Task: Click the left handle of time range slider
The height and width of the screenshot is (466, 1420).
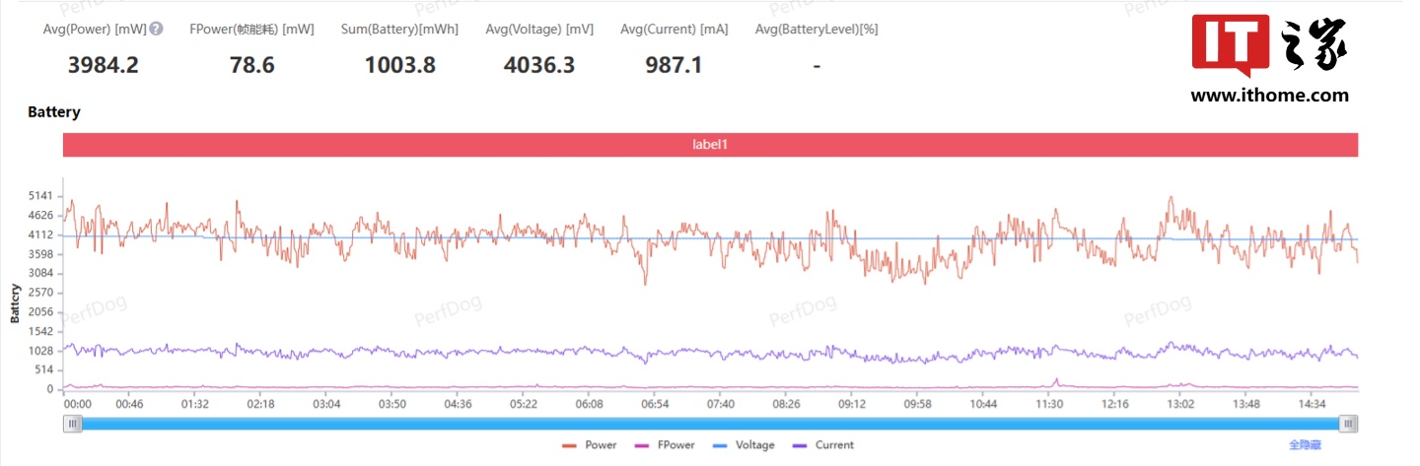Action: coord(72,424)
